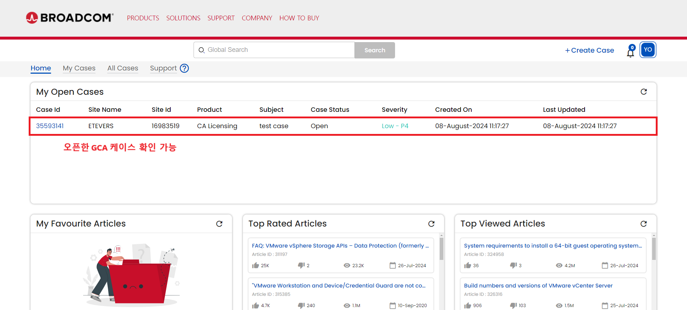Screen dimensions: 687x310
Task: Open the notifications bell
Action: tap(630, 52)
